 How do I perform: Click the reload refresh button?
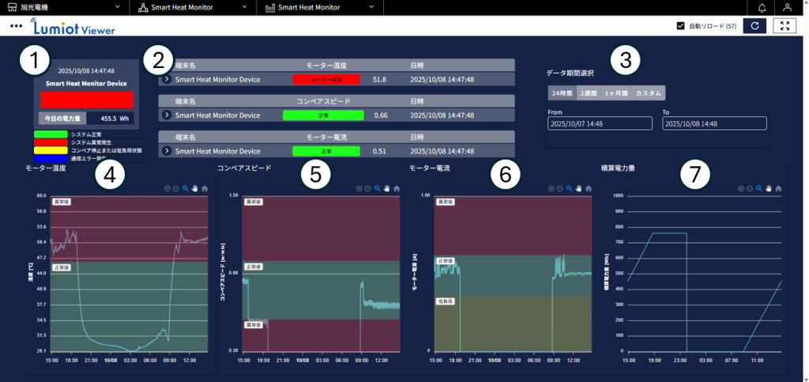[754, 26]
